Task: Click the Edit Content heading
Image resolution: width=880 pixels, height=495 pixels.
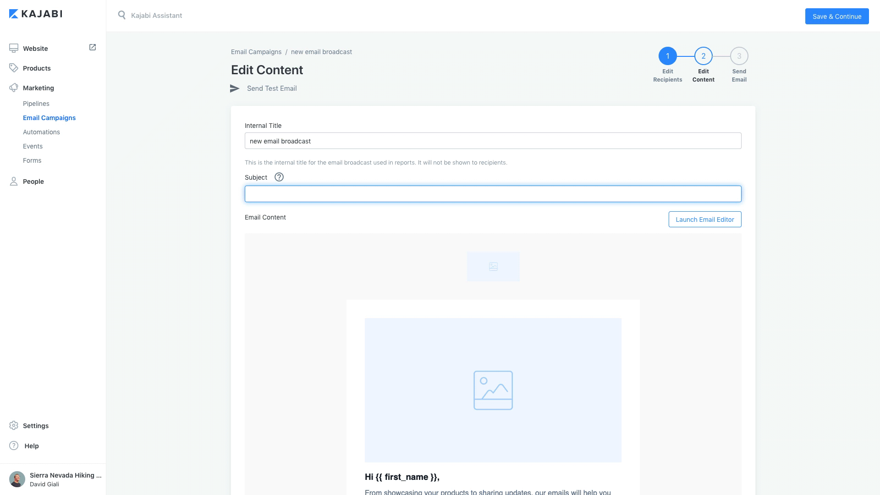Action: (267, 70)
